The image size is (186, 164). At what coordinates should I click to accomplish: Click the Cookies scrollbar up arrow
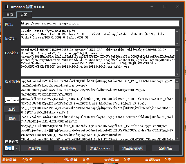point(177,51)
